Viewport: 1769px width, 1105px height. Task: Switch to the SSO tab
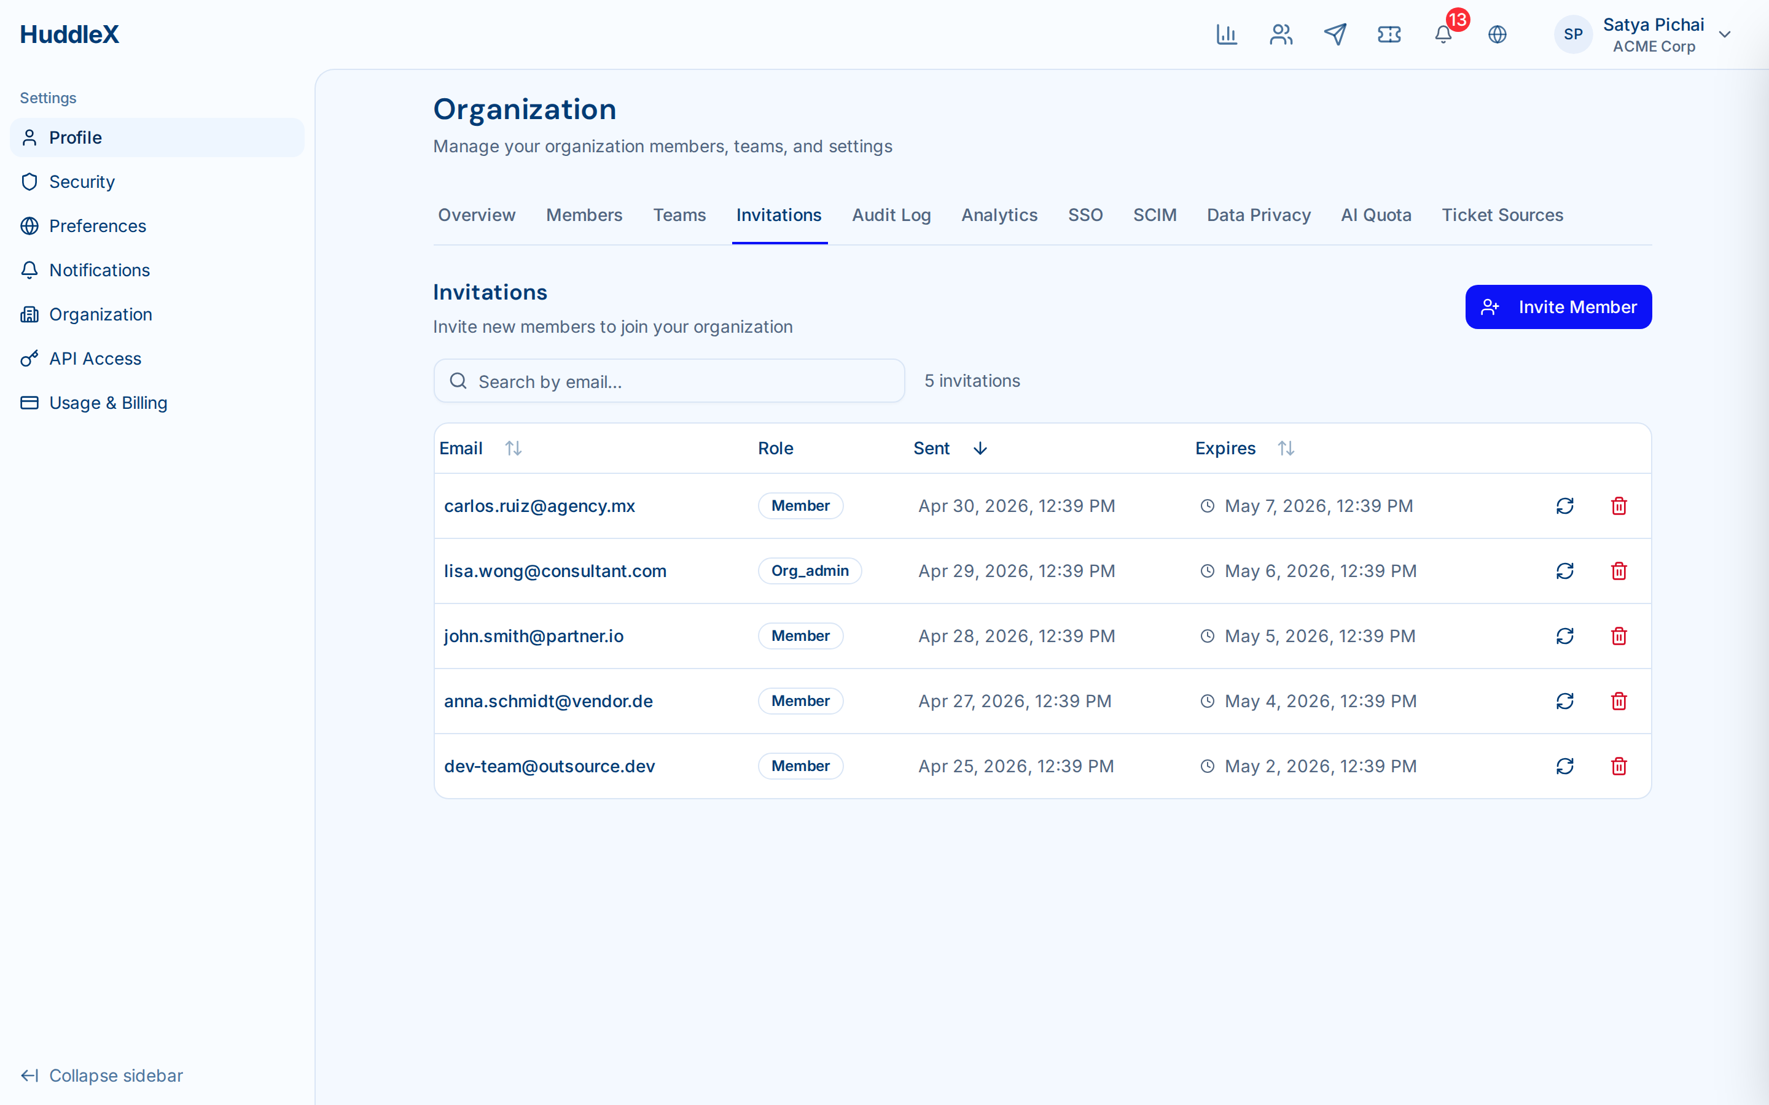[1085, 215]
